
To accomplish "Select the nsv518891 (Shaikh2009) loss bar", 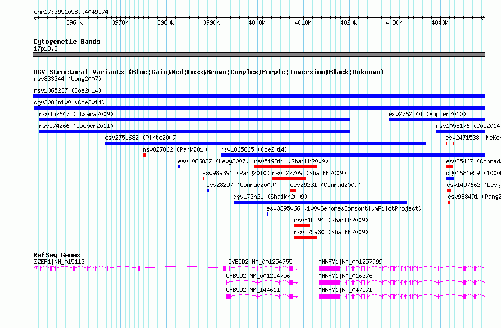I will (x=302, y=226).
